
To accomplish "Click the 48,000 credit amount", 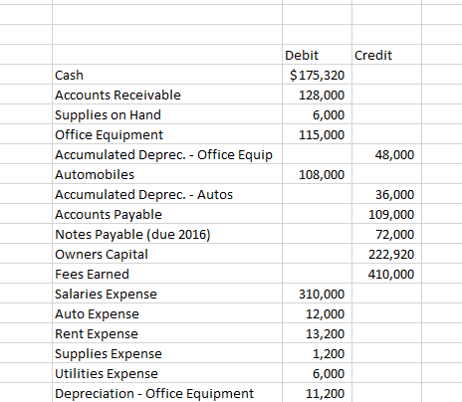I will (386, 154).
